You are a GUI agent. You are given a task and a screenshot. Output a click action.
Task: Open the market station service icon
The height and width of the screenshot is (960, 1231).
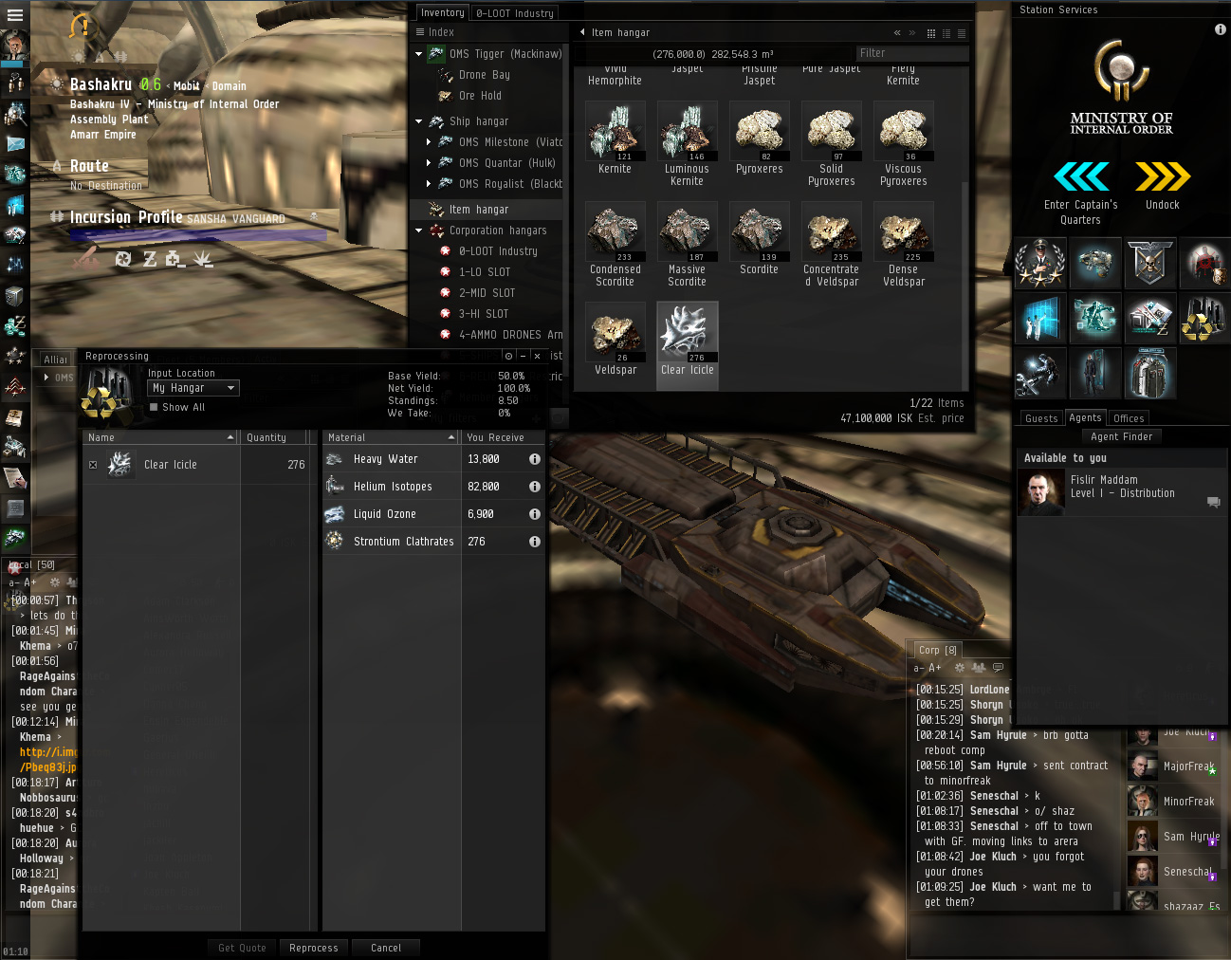[1150, 318]
